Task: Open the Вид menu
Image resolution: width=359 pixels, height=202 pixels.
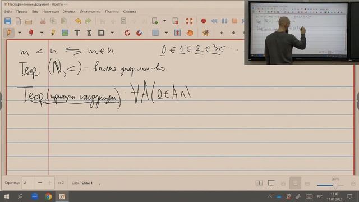Action: 35,11
